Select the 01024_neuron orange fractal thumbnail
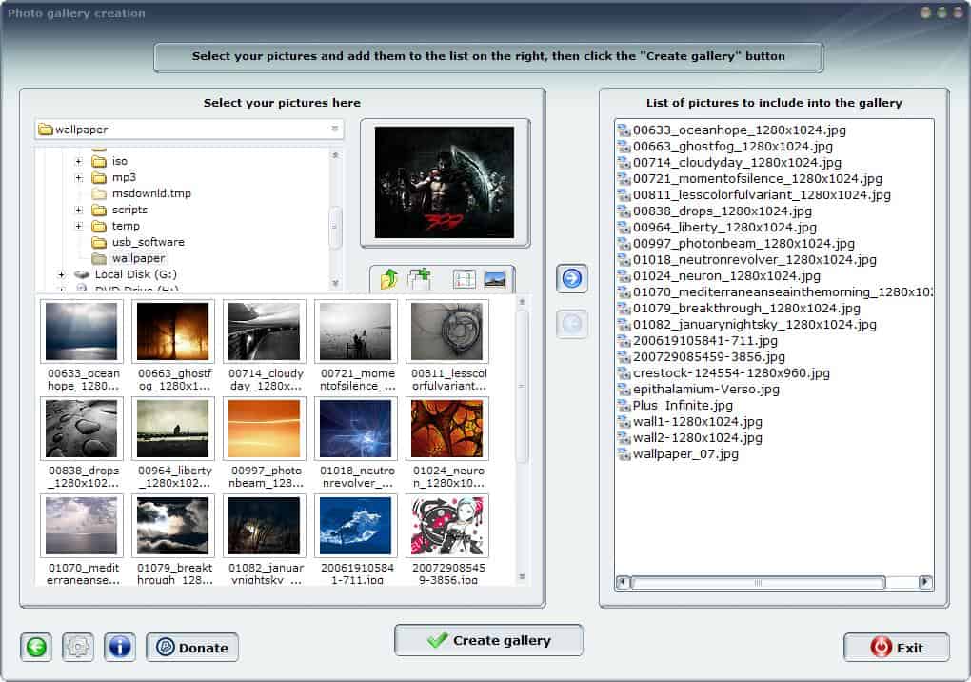The image size is (971, 682). 447,429
